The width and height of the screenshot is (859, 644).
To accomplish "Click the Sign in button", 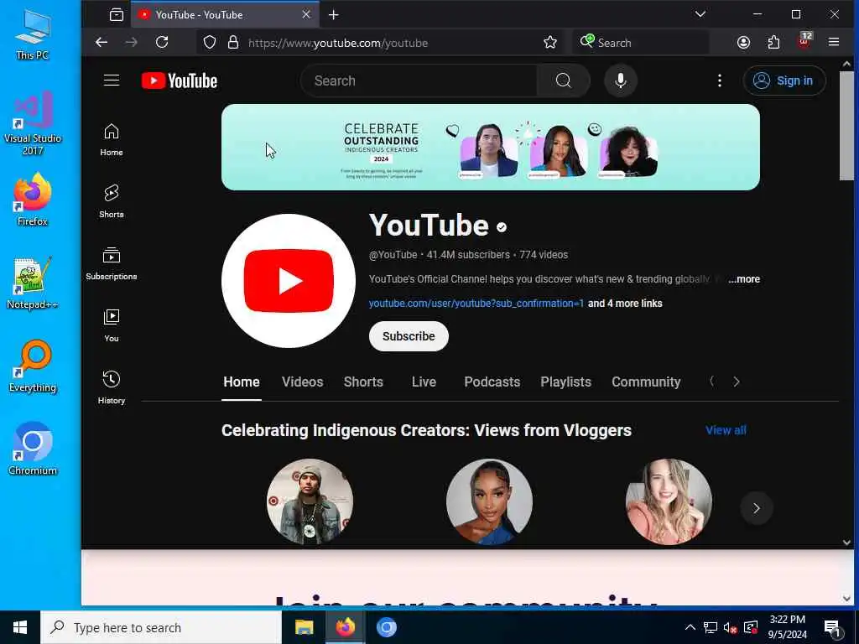I will coord(784,80).
